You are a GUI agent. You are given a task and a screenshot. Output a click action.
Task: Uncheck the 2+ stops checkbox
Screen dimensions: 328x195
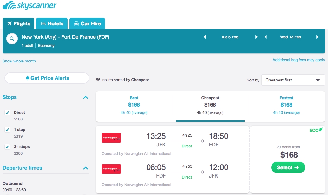[x=7, y=147]
